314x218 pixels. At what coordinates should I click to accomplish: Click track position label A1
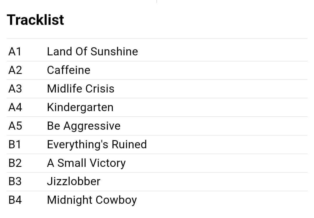pos(15,51)
